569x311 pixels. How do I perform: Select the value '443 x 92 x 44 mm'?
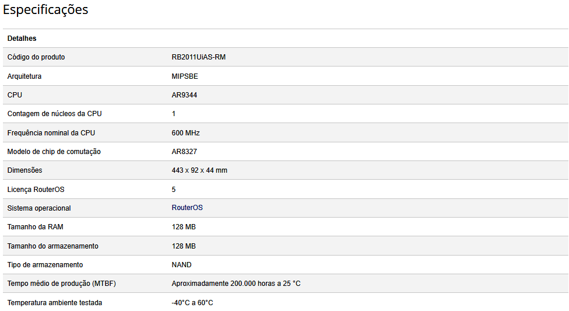tap(199, 170)
